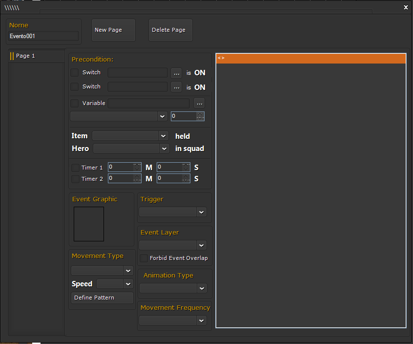
Task: Click the Nome field containing Evento001
Action: pos(43,36)
